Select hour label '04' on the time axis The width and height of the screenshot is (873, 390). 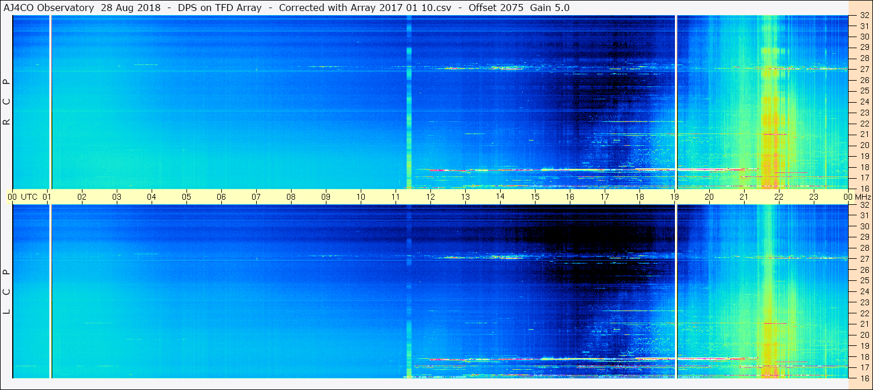pos(152,197)
